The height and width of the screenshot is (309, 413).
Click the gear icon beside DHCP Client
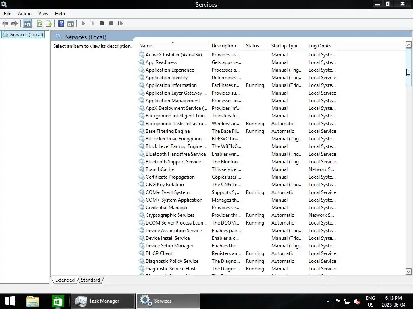pyautogui.click(x=142, y=253)
